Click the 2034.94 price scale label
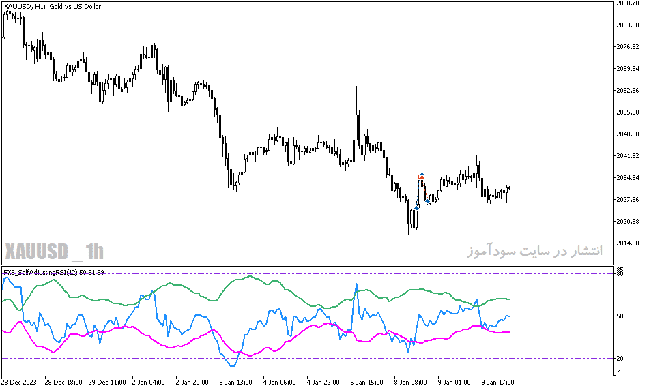 pyautogui.click(x=627, y=178)
